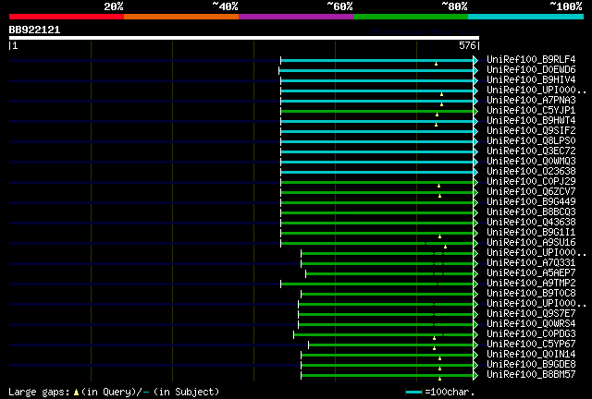Select the UniRef100_A9SU16 entry name
Image resolution: width=592 pixels, height=399 pixels.
[x=531, y=243]
